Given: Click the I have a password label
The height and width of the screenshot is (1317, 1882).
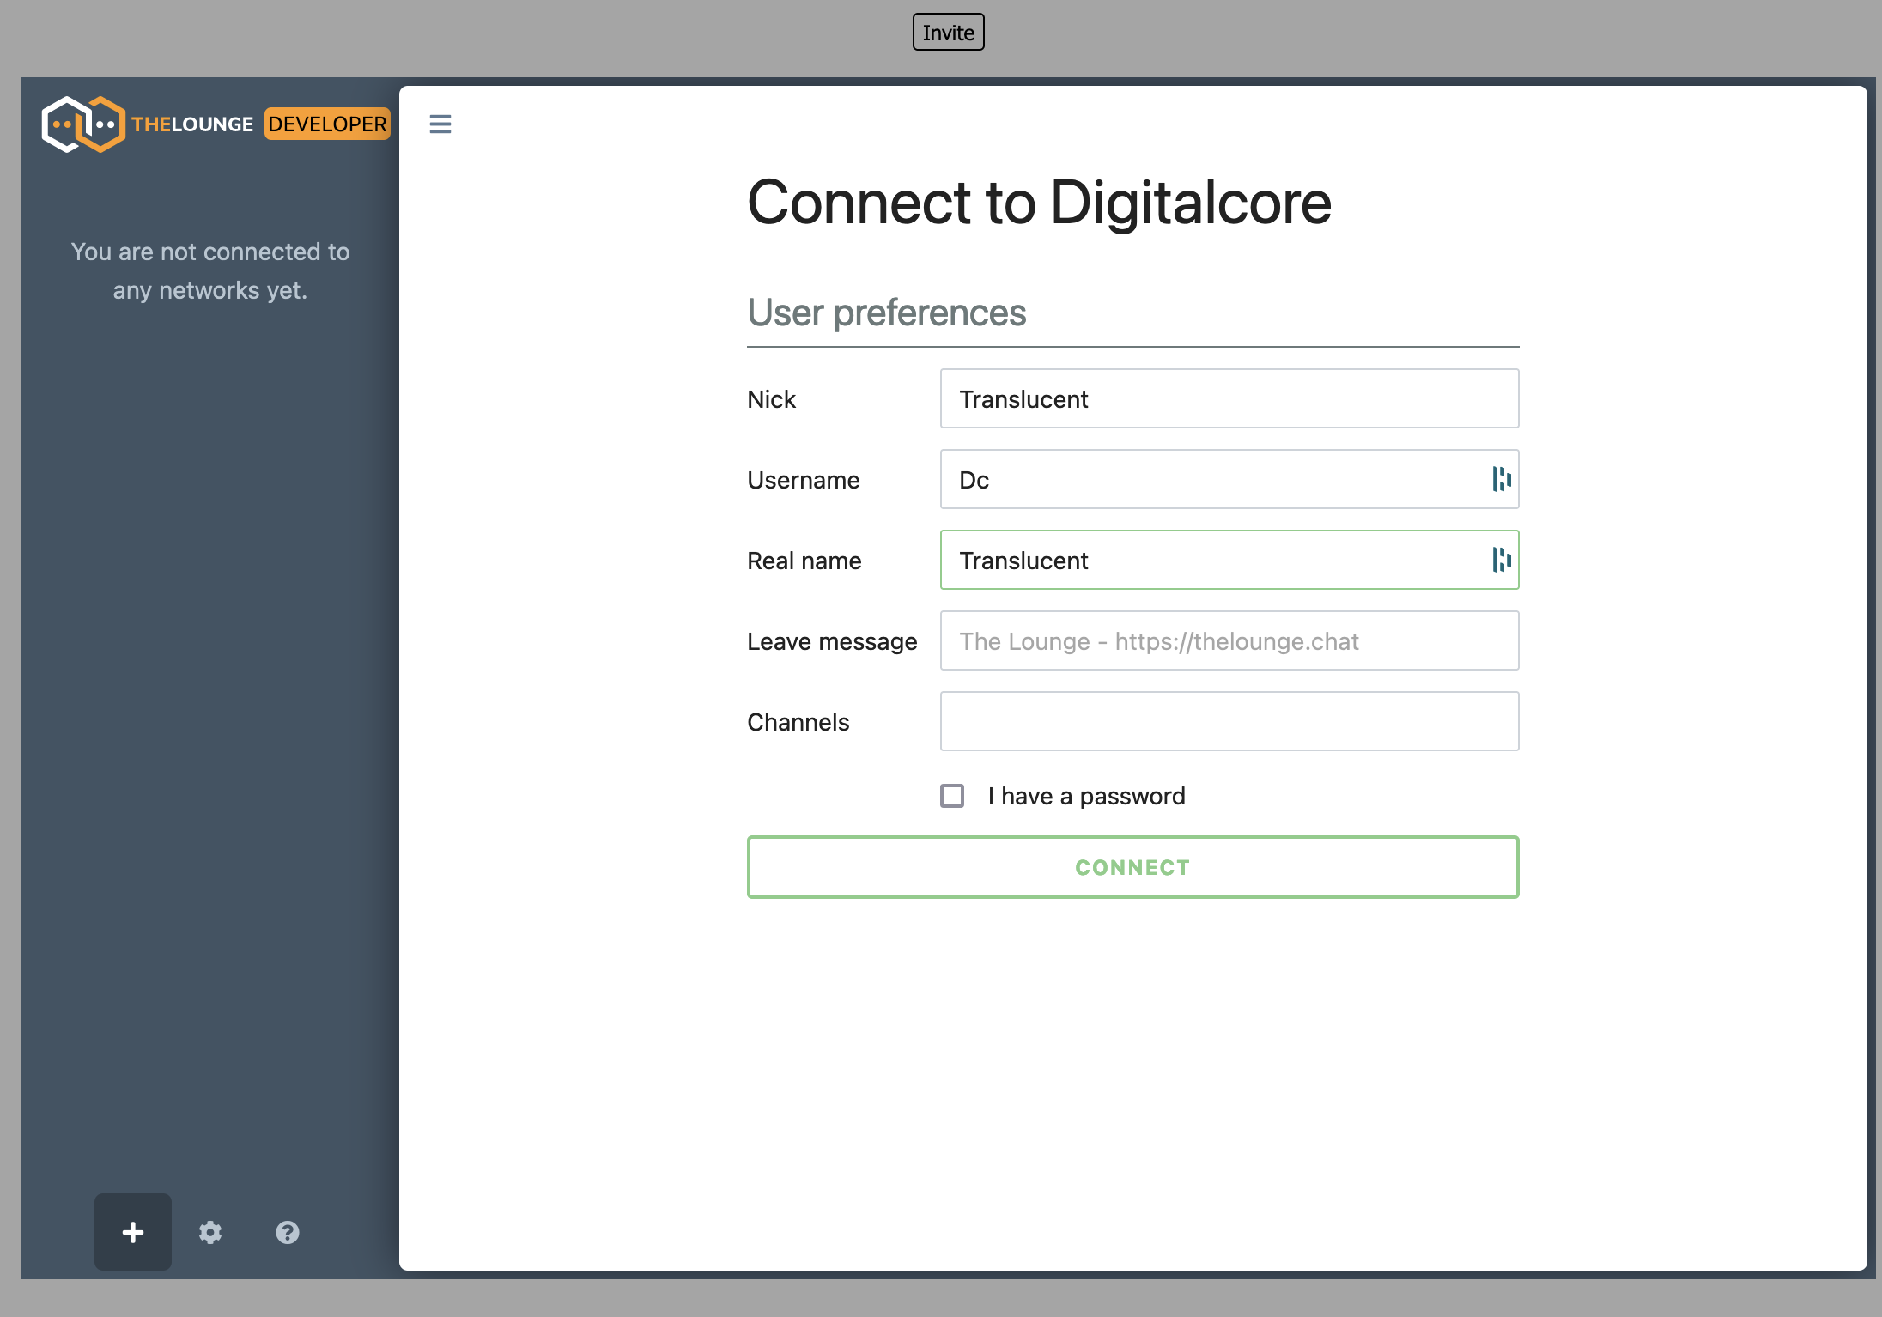Looking at the screenshot, I should [1086, 796].
